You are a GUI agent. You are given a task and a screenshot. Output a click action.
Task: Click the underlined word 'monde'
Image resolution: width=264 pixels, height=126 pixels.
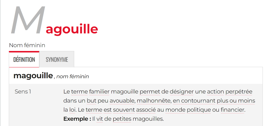click(x=175, y=110)
